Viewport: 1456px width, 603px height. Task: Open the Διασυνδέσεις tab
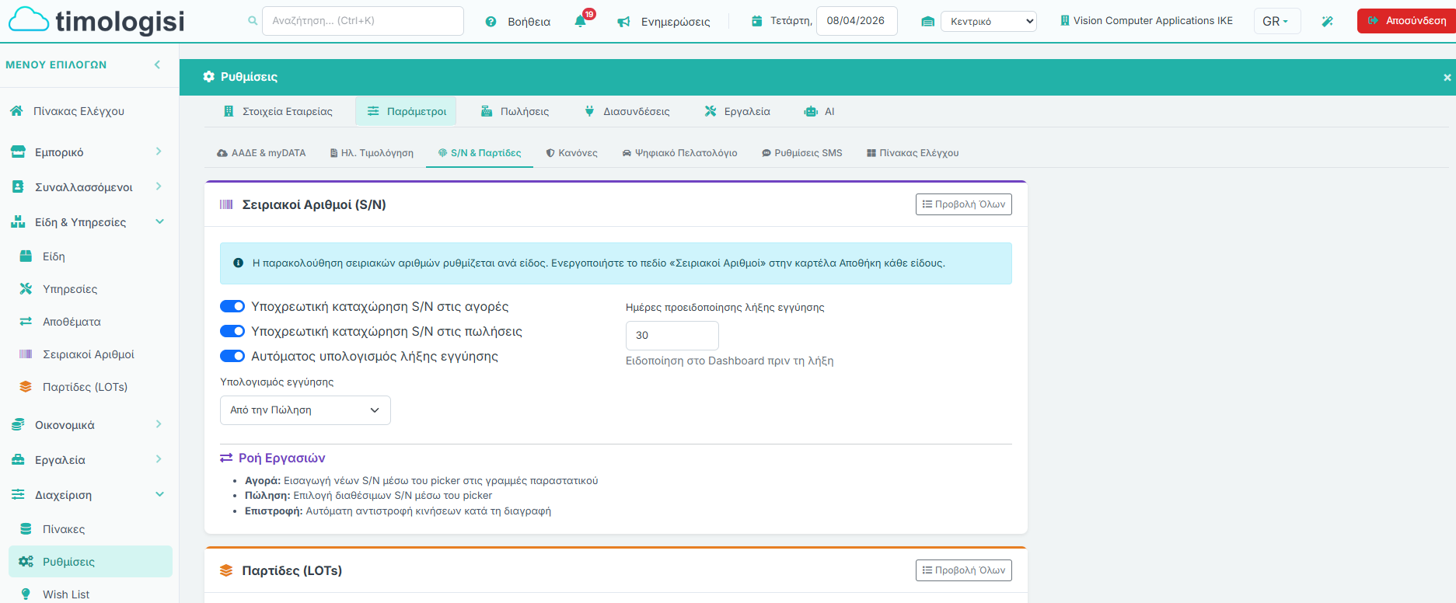coord(627,111)
